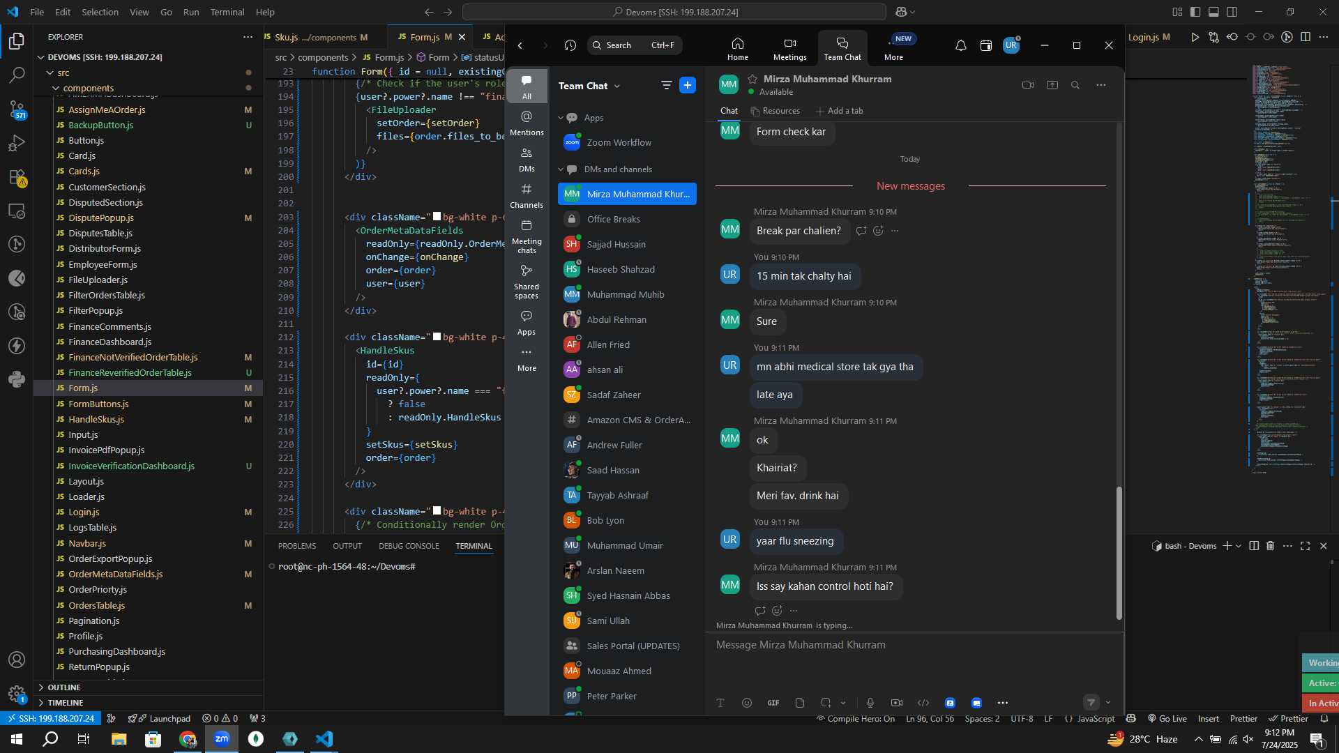This screenshot has height=753, width=1339.
Task: Expand the OUTLINE section
Action: point(64,687)
